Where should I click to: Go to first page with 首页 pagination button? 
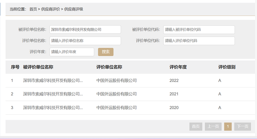196,126
